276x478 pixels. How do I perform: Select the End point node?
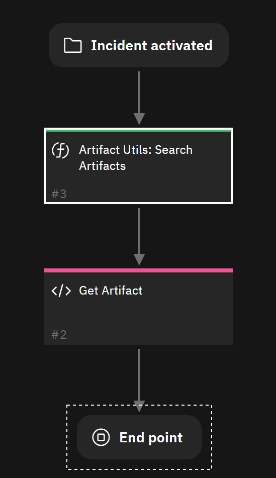139,437
